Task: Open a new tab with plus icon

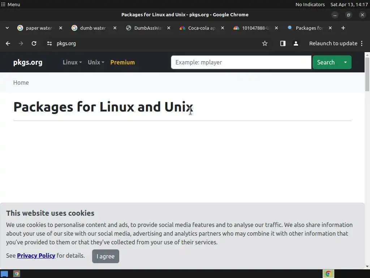Action: click(343, 28)
